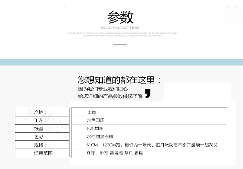Click the 您想知道的都在这里 headline
The width and height of the screenshot is (243, 169).
click(x=119, y=80)
